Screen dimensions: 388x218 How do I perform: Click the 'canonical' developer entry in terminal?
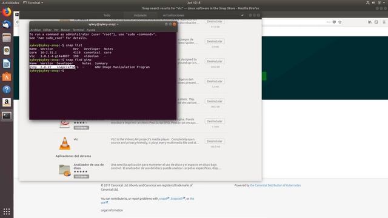click(92, 53)
